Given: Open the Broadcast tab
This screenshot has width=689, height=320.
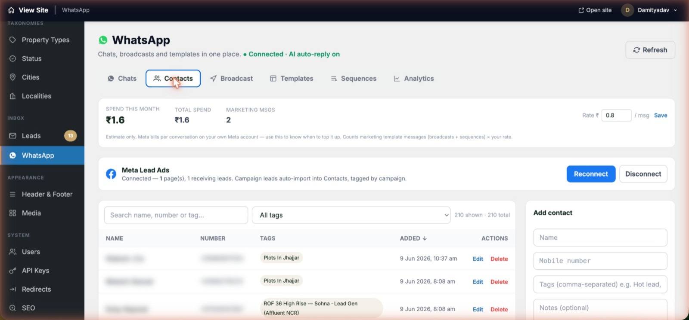Looking at the screenshot, I should (x=231, y=79).
